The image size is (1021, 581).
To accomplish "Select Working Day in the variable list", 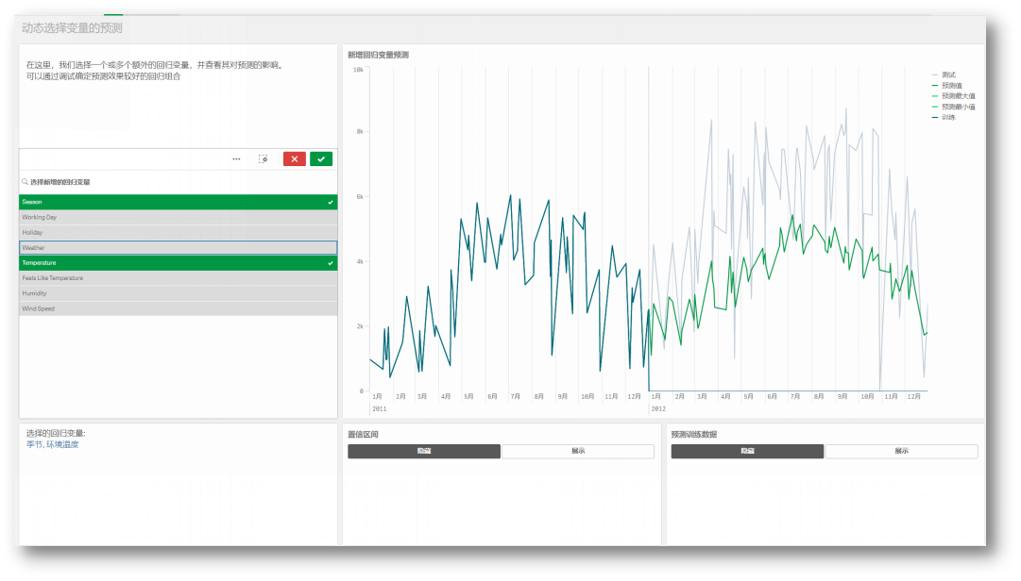I will pos(179,217).
